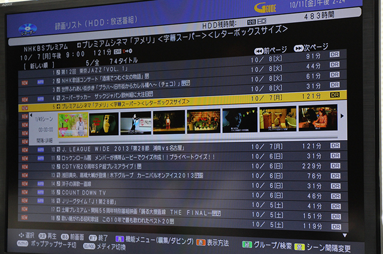Click the 終了 pill icon in legend

pos(93,238)
